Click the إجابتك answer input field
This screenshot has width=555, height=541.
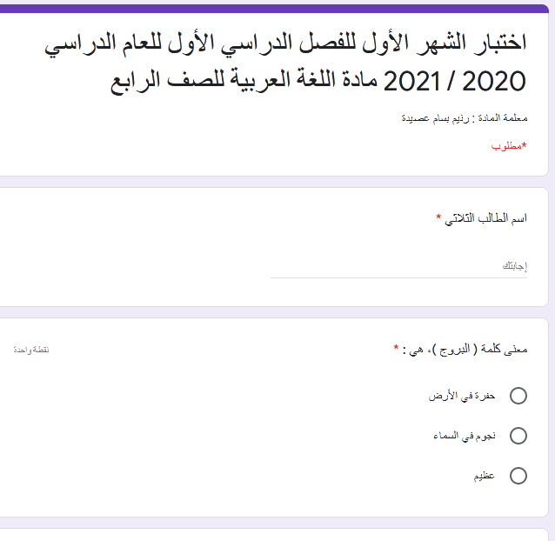[x=400, y=264]
